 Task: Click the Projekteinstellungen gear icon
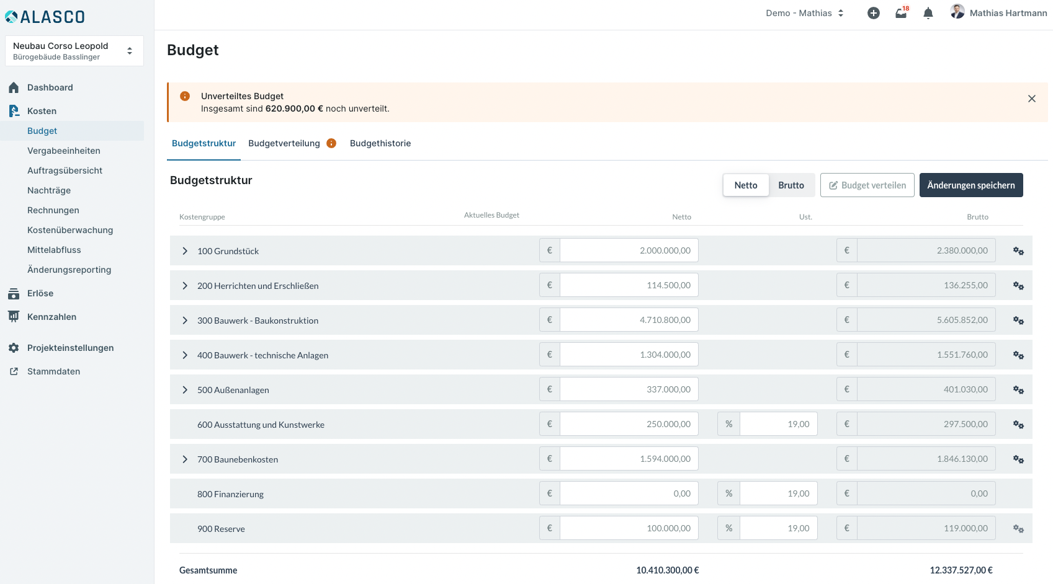pyautogui.click(x=14, y=348)
